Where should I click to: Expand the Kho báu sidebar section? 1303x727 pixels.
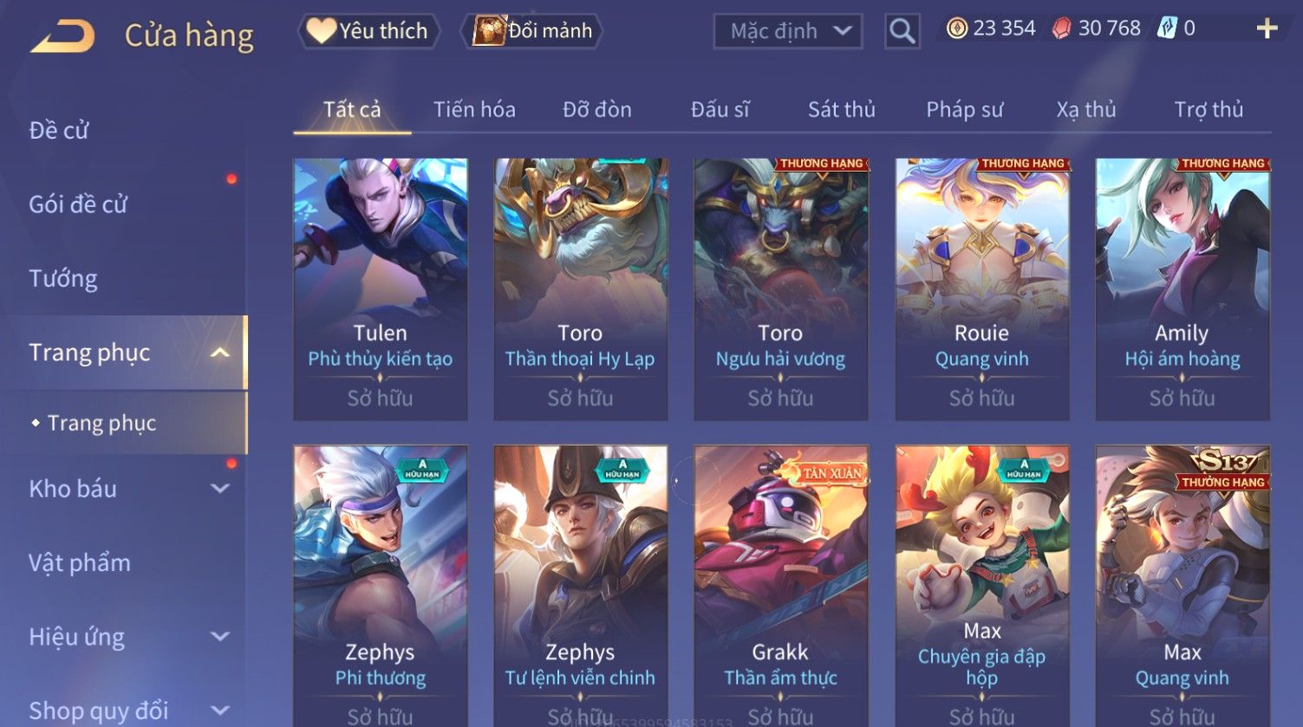point(220,489)
